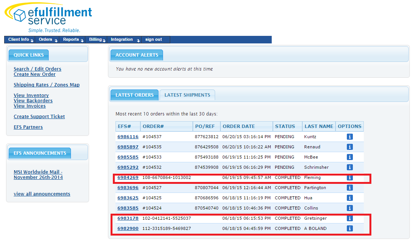Expand the Reports menu

[72, 40]
